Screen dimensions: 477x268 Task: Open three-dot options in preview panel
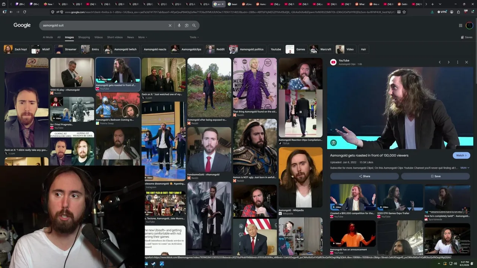458,62
